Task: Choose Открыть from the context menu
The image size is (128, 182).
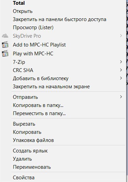Action: [x=23, y=11]
